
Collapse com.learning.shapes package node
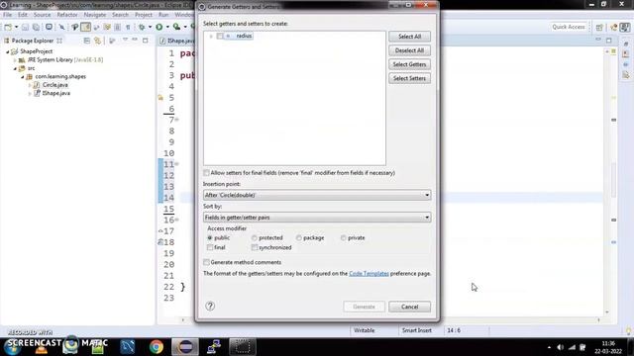point(22,77)
